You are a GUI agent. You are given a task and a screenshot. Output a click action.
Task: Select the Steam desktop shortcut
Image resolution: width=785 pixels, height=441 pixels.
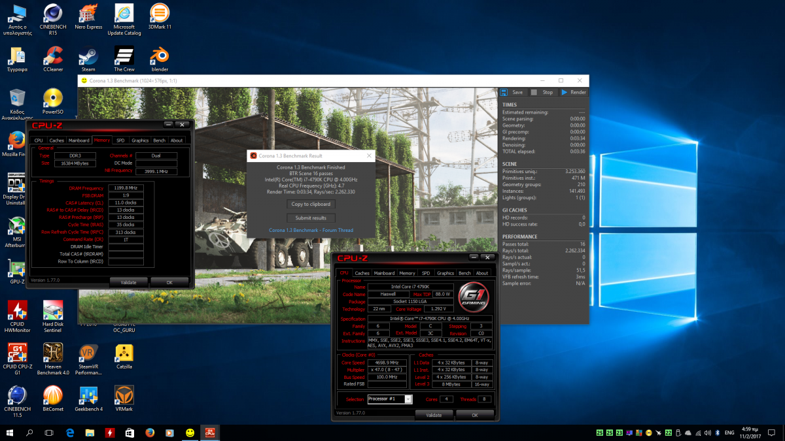pos(88,59)
